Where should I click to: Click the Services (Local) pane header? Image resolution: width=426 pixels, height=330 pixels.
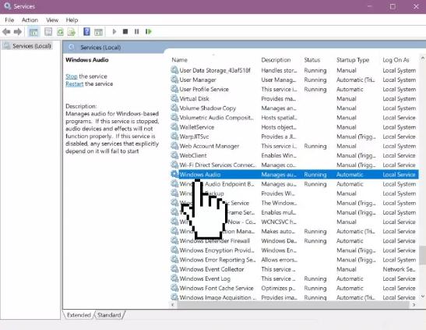pyautogui.click(x=100, y=48)
